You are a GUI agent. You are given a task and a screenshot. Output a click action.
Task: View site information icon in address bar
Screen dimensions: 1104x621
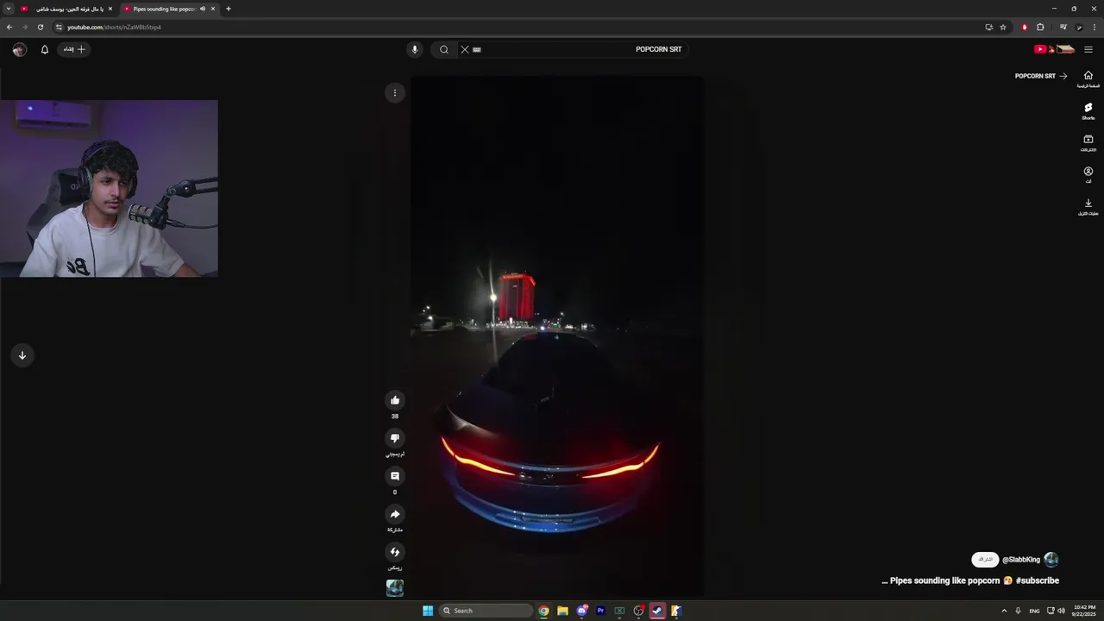coord(60,27)
